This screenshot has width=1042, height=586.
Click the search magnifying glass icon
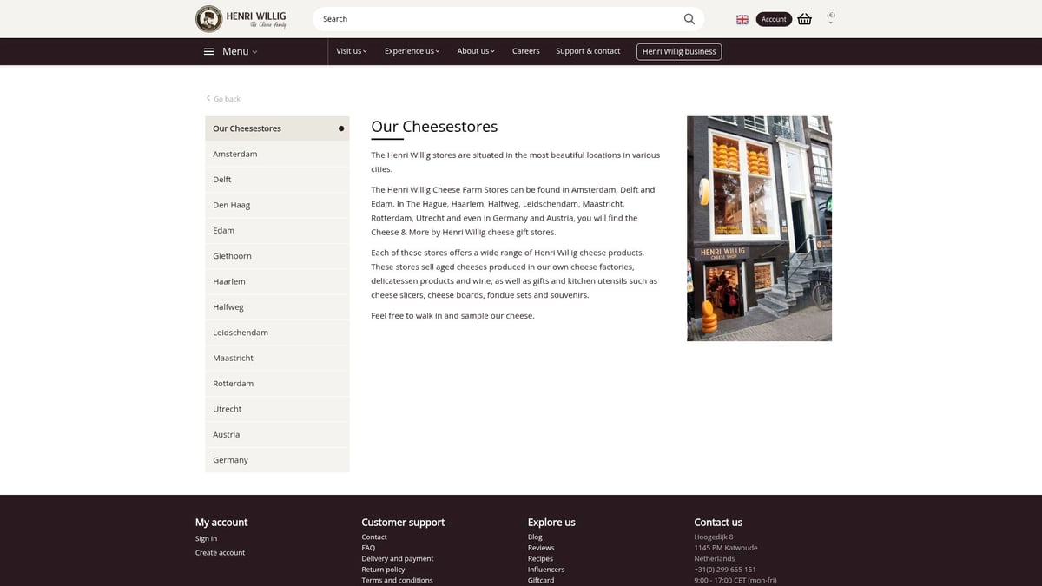689,19
